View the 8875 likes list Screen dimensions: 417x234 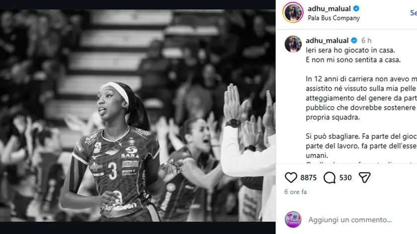[308, 177]
